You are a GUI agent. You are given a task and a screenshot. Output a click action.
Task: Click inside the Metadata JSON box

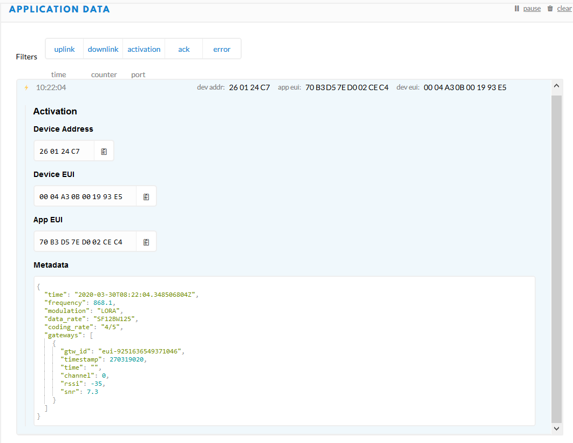pyautogui.click(x=324, y=351)
